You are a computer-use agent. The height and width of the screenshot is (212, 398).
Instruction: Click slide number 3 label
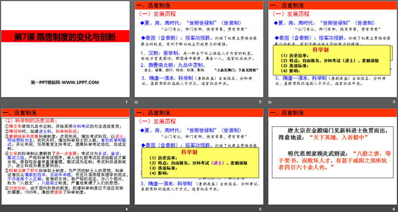click(x=393, y=101)
